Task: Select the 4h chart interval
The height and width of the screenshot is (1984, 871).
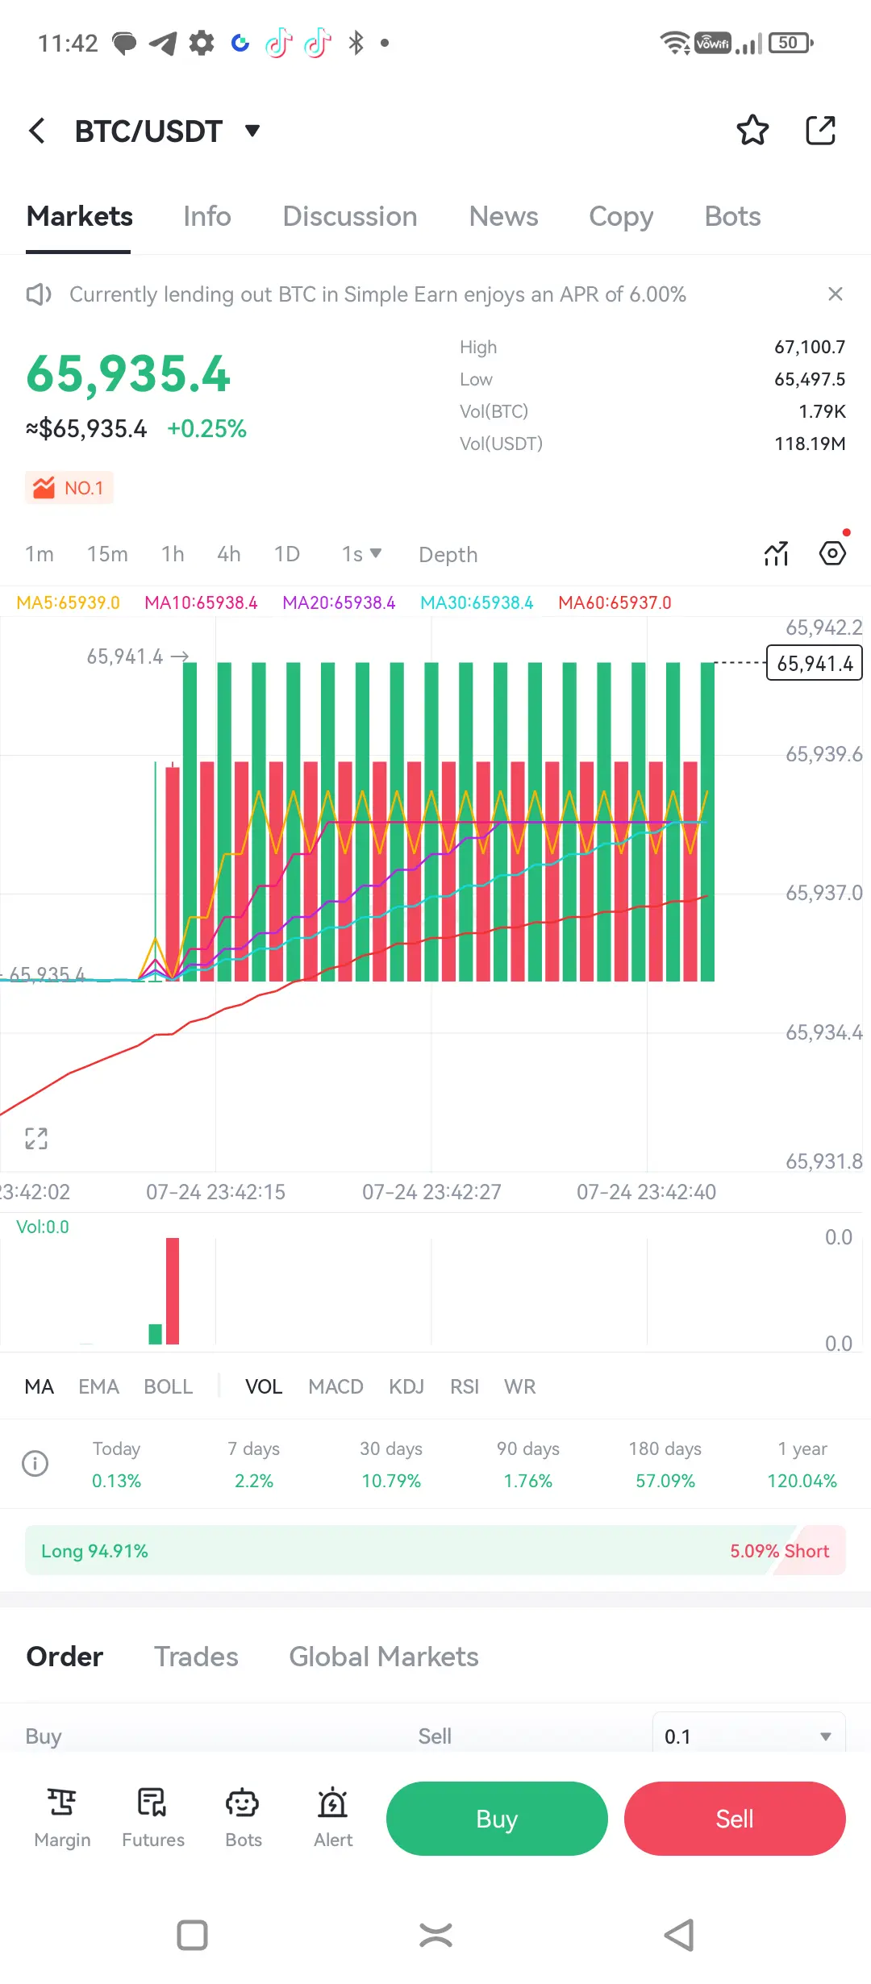Action: pos(229,554)
